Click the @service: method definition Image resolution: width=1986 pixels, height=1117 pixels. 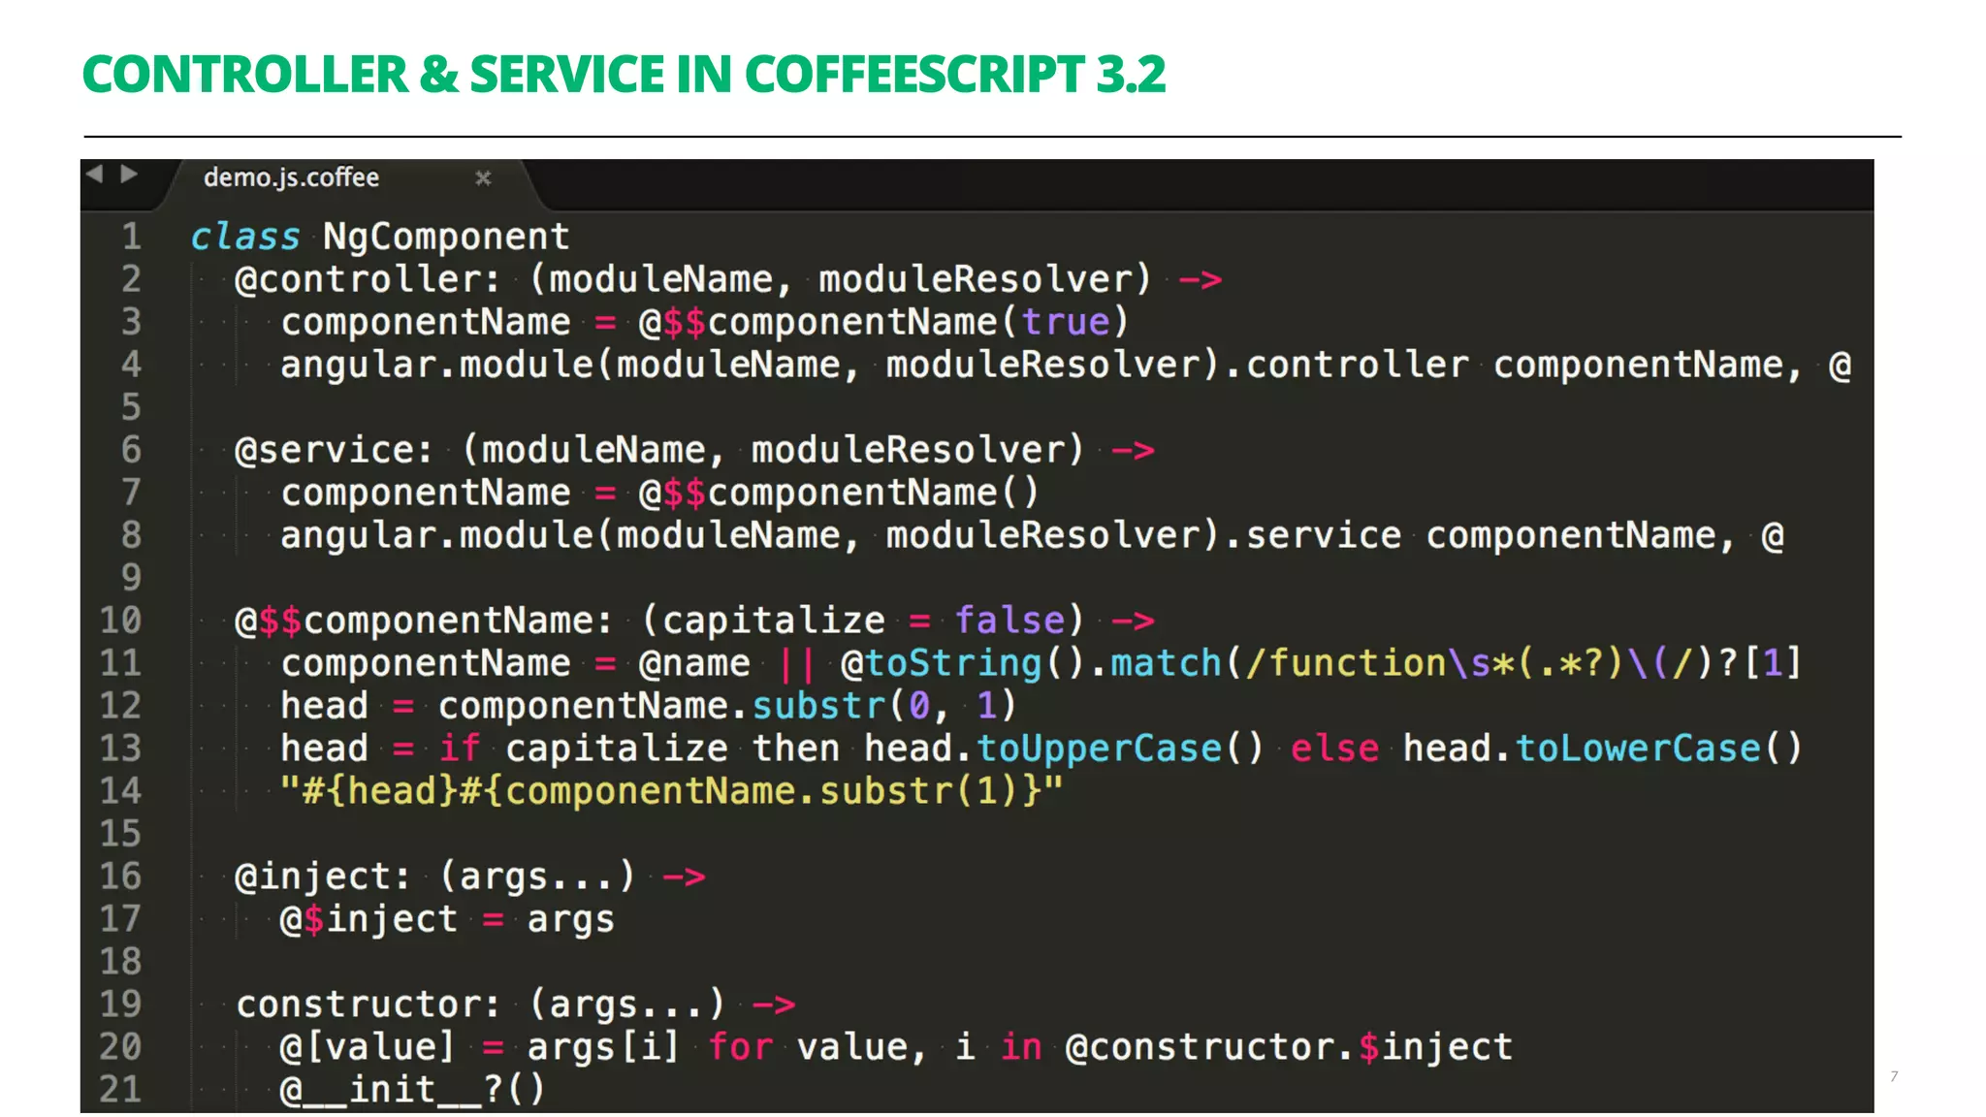334,450
